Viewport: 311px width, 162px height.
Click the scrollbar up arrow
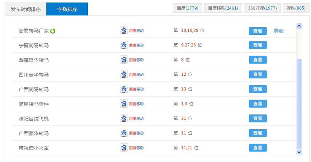coord(299,26)
